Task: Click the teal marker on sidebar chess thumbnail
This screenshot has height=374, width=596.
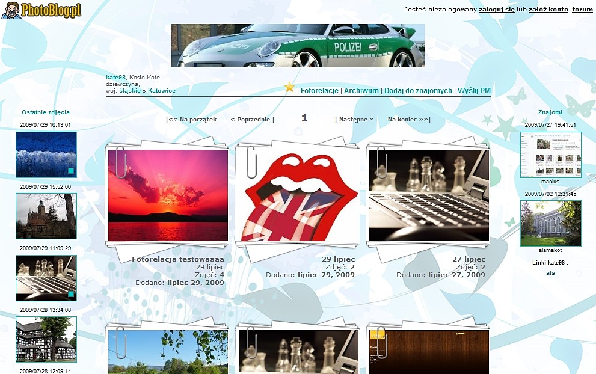Action: (71, 294)
